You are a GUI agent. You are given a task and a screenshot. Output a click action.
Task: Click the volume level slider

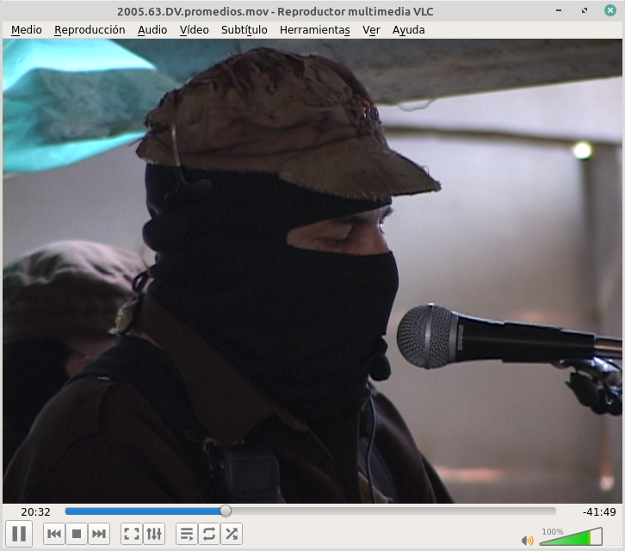(571, 537)
